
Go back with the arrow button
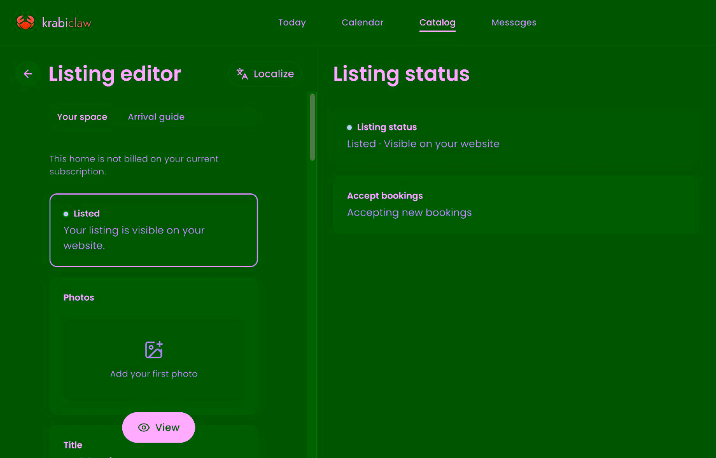click(x=28, y=74)
